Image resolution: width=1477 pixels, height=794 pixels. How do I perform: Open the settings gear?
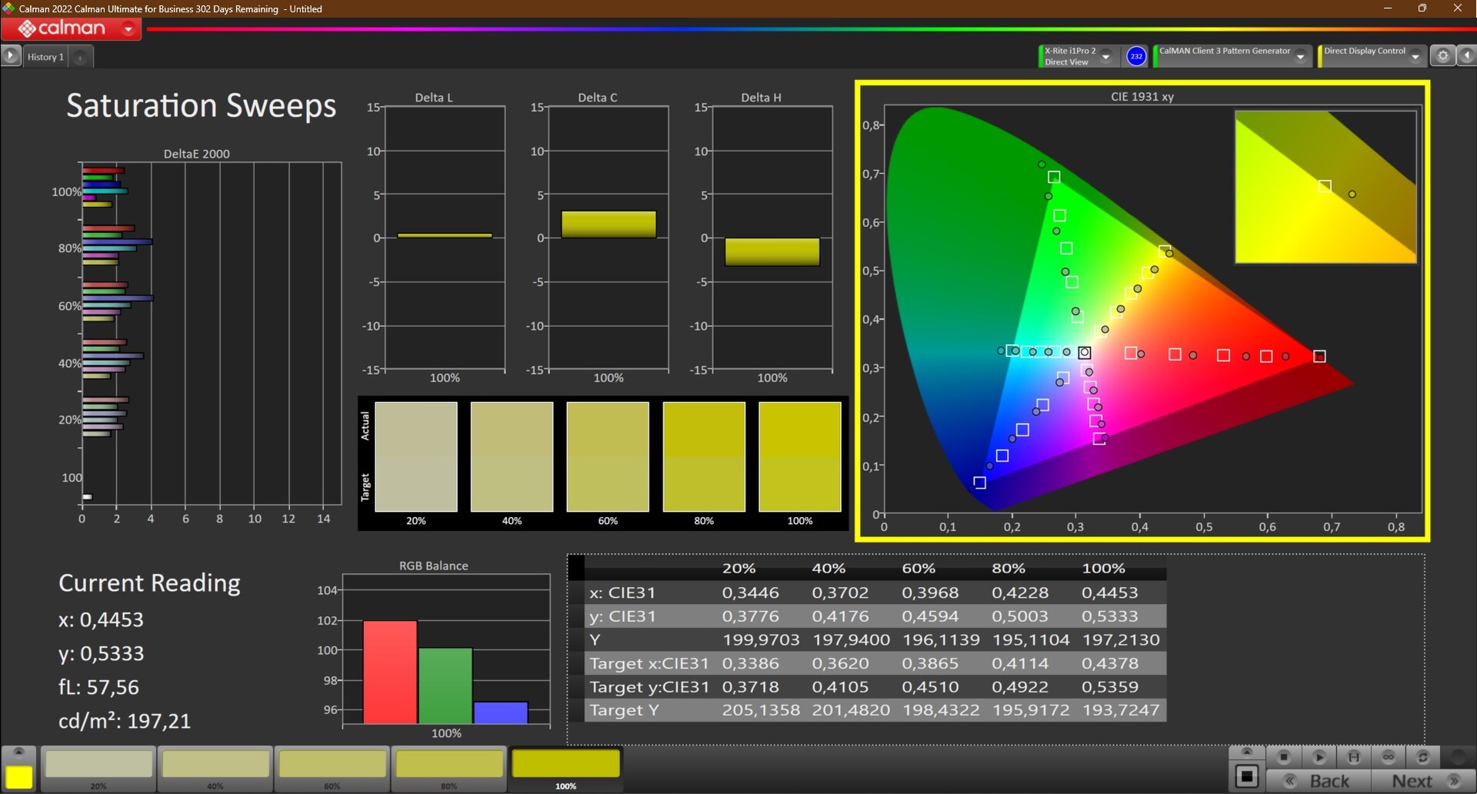(x=1443, y=56)
